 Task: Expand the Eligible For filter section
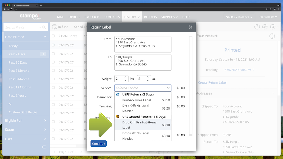click(x=25, y=121)
